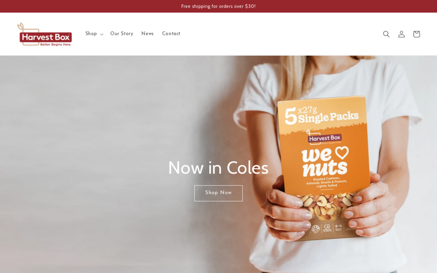Click the Harvest Box logo in header
437x273 pixels.
[x=44, y=34]
